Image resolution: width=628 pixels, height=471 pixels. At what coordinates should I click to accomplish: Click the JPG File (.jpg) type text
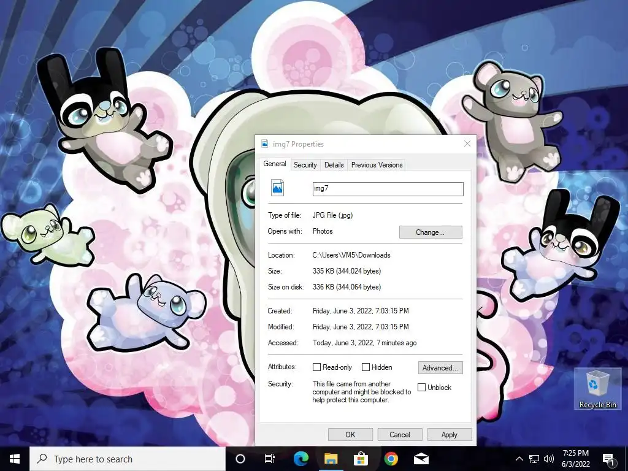tap(332, 215)
